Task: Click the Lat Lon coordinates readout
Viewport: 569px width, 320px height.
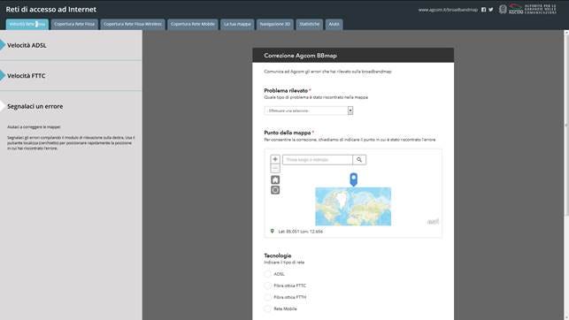Action: 301,232
